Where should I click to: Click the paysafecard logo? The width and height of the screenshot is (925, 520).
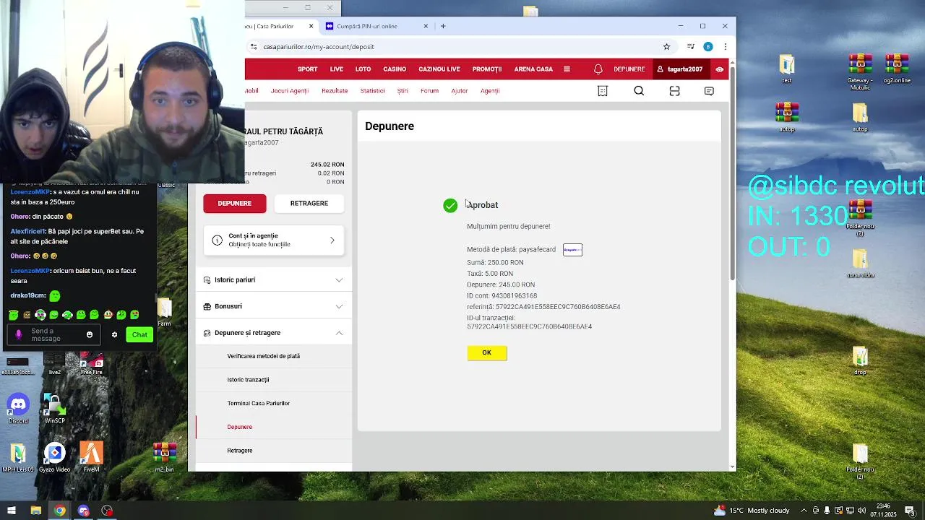coord(572,250)
